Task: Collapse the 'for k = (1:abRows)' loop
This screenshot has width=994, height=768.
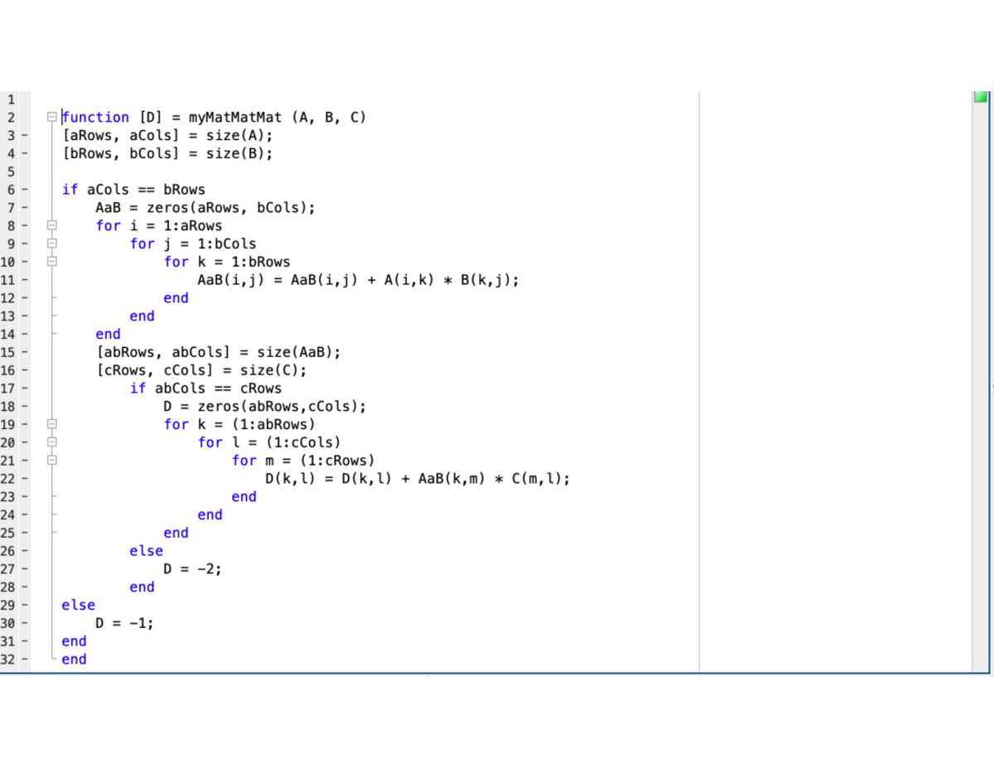Action: coord(52,424)
